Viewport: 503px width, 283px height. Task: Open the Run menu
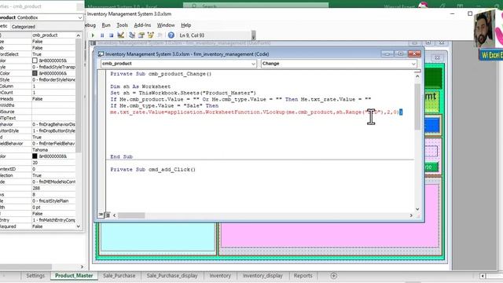tap(106, 25)
